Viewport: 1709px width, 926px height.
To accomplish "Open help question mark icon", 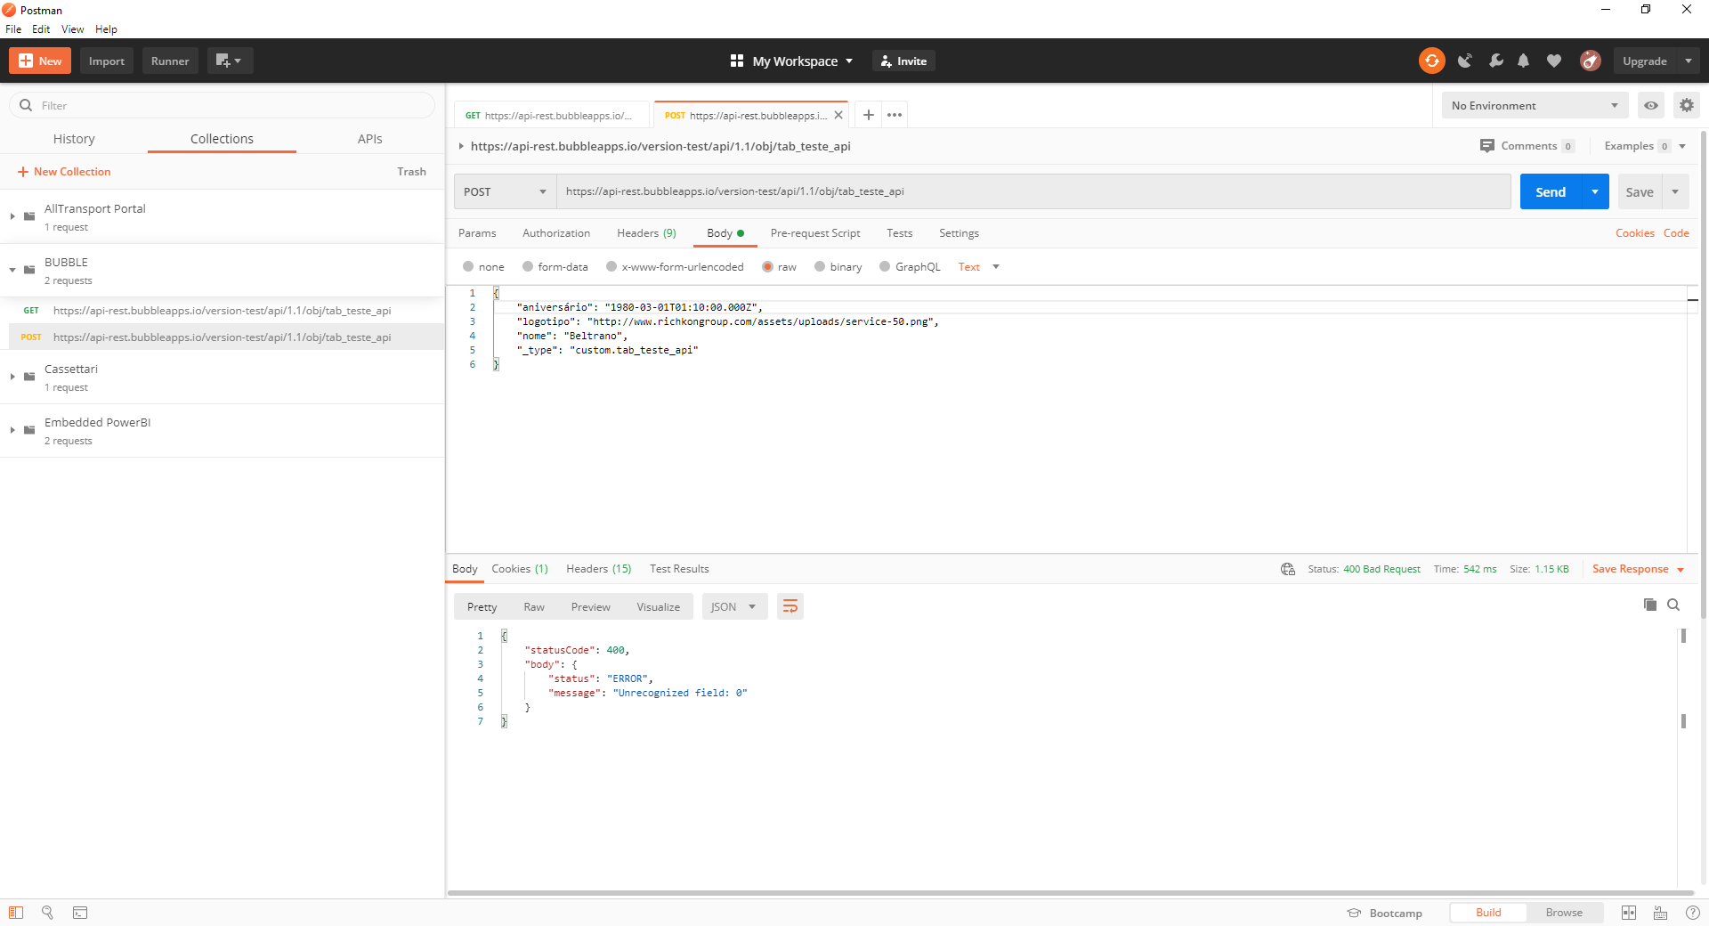I will [1693, 913].
